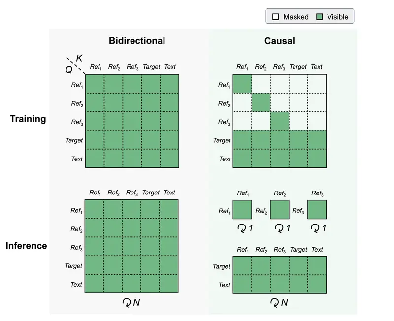
Task: Click the visible Ref3-Ref3 cell in Causal training
Action: (280, 121)
